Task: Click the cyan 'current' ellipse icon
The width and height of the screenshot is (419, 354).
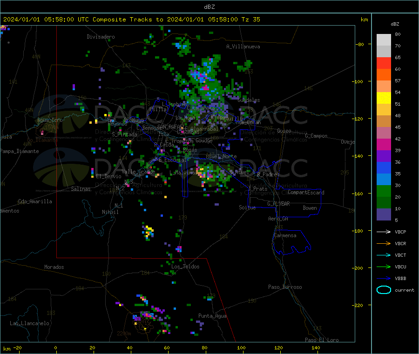Action: [384, 290]
